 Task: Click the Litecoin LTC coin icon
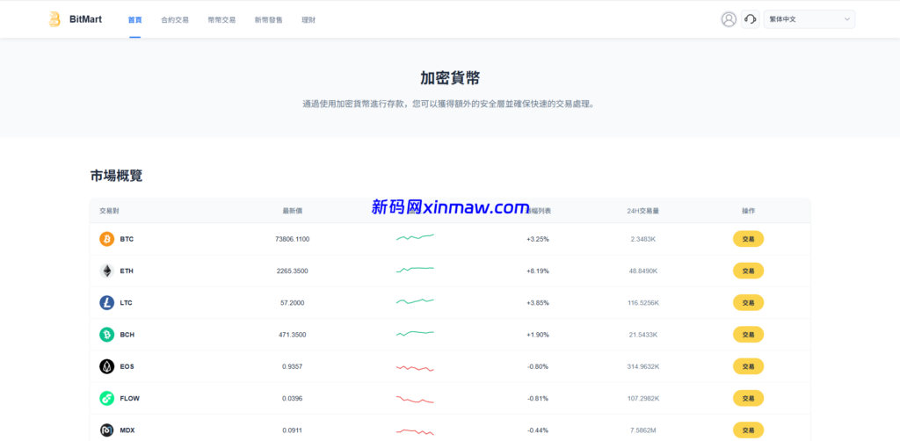pyautogui.click(x=106, y=302)
